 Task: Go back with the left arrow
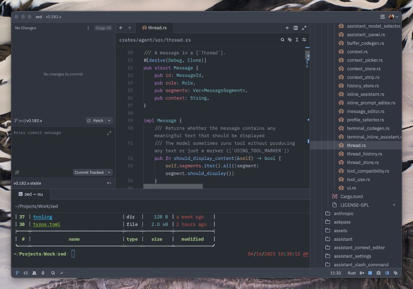click(121, 28)
